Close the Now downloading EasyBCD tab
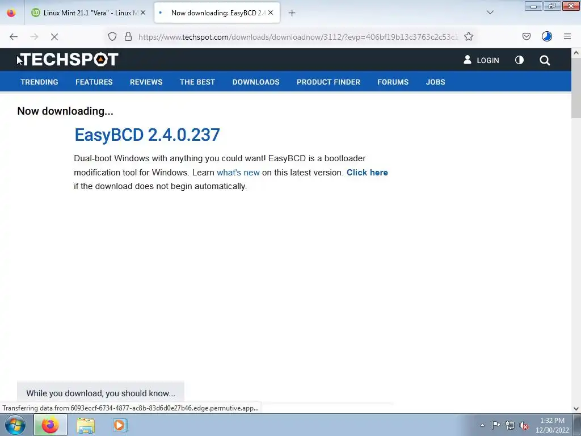Screen dimensions: 581x436 [x=271, y=12]
